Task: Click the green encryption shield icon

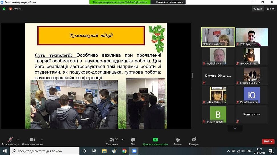Action: tap(4, 9)
